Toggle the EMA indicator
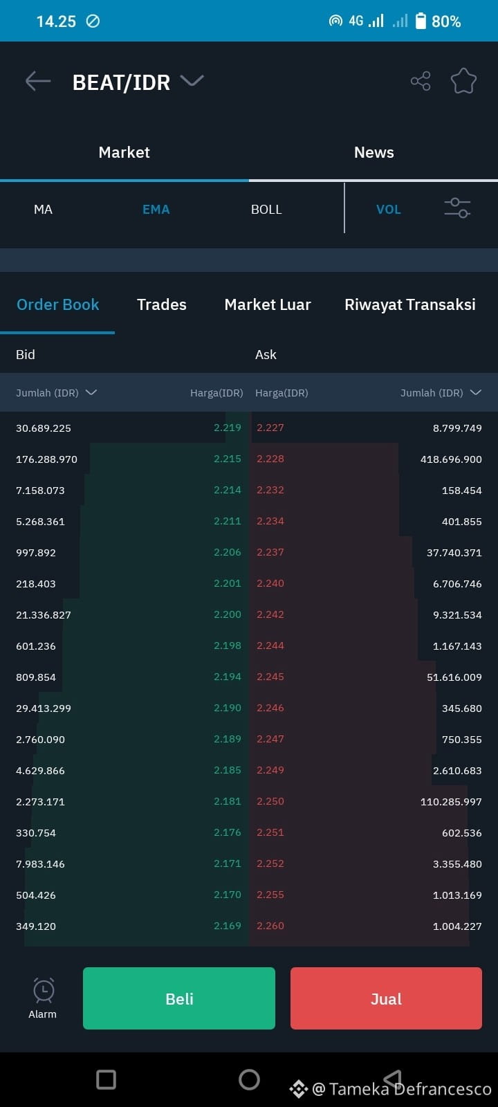The image size is (498, 1107). click(x=156, y=209)
